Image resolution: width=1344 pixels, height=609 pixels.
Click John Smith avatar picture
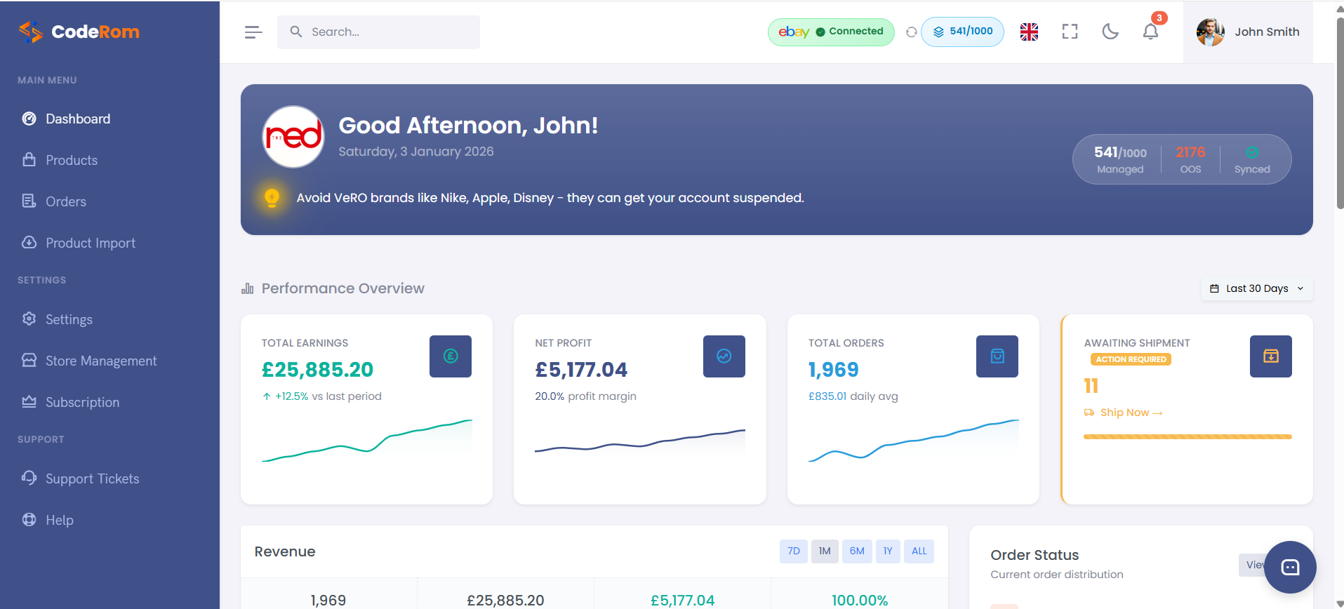click(x=1211, y=32)
